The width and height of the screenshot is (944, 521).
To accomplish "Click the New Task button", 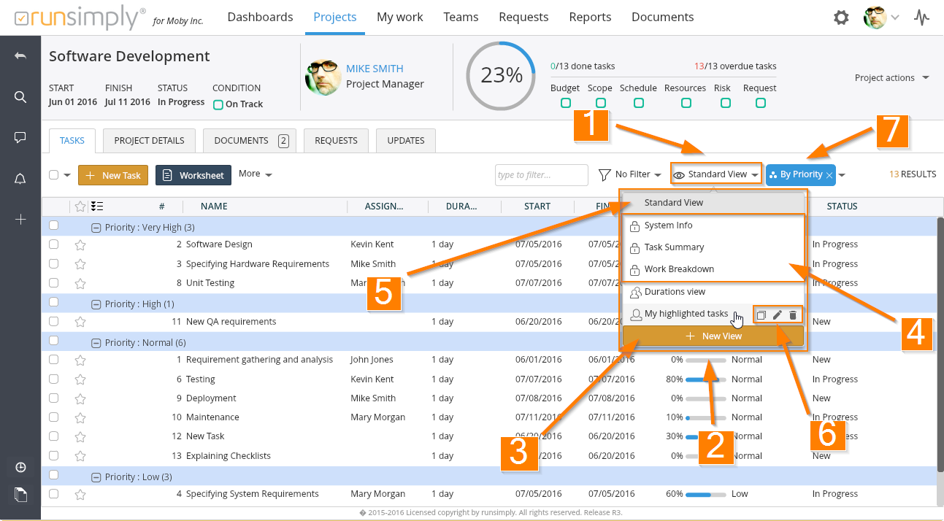I will coord(113,175).
